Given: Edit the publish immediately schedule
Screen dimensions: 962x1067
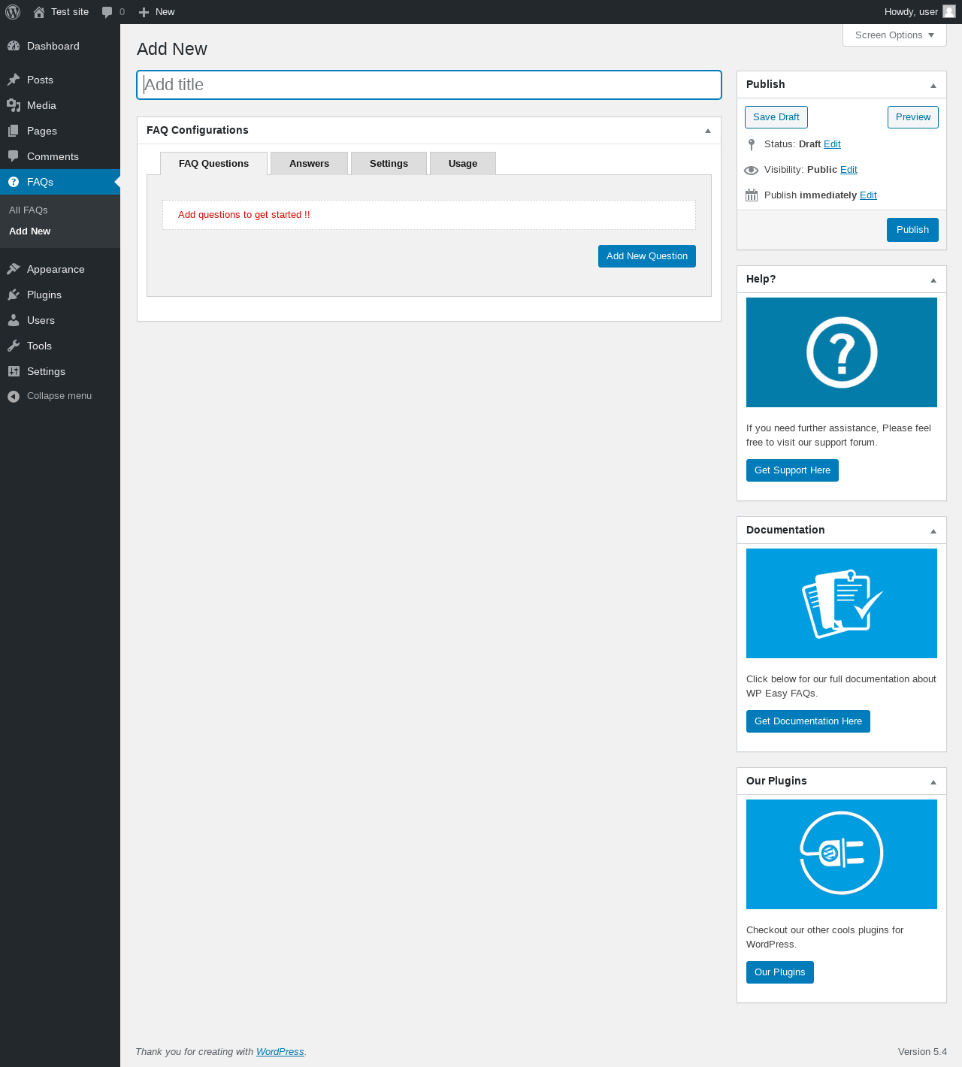Looking at the screenshot, I should pyautogui.click(x=868, y=195).
